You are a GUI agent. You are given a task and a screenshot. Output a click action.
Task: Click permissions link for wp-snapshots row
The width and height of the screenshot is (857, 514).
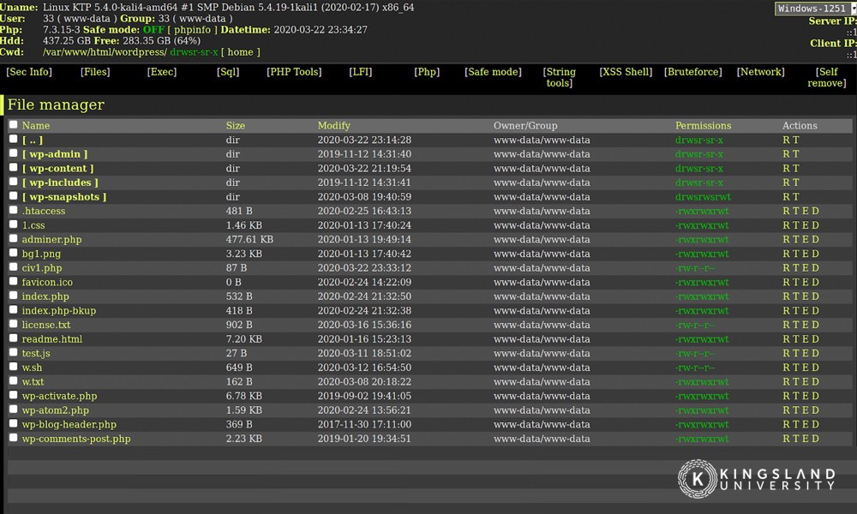pyautogui.click(x=703, y=197)
